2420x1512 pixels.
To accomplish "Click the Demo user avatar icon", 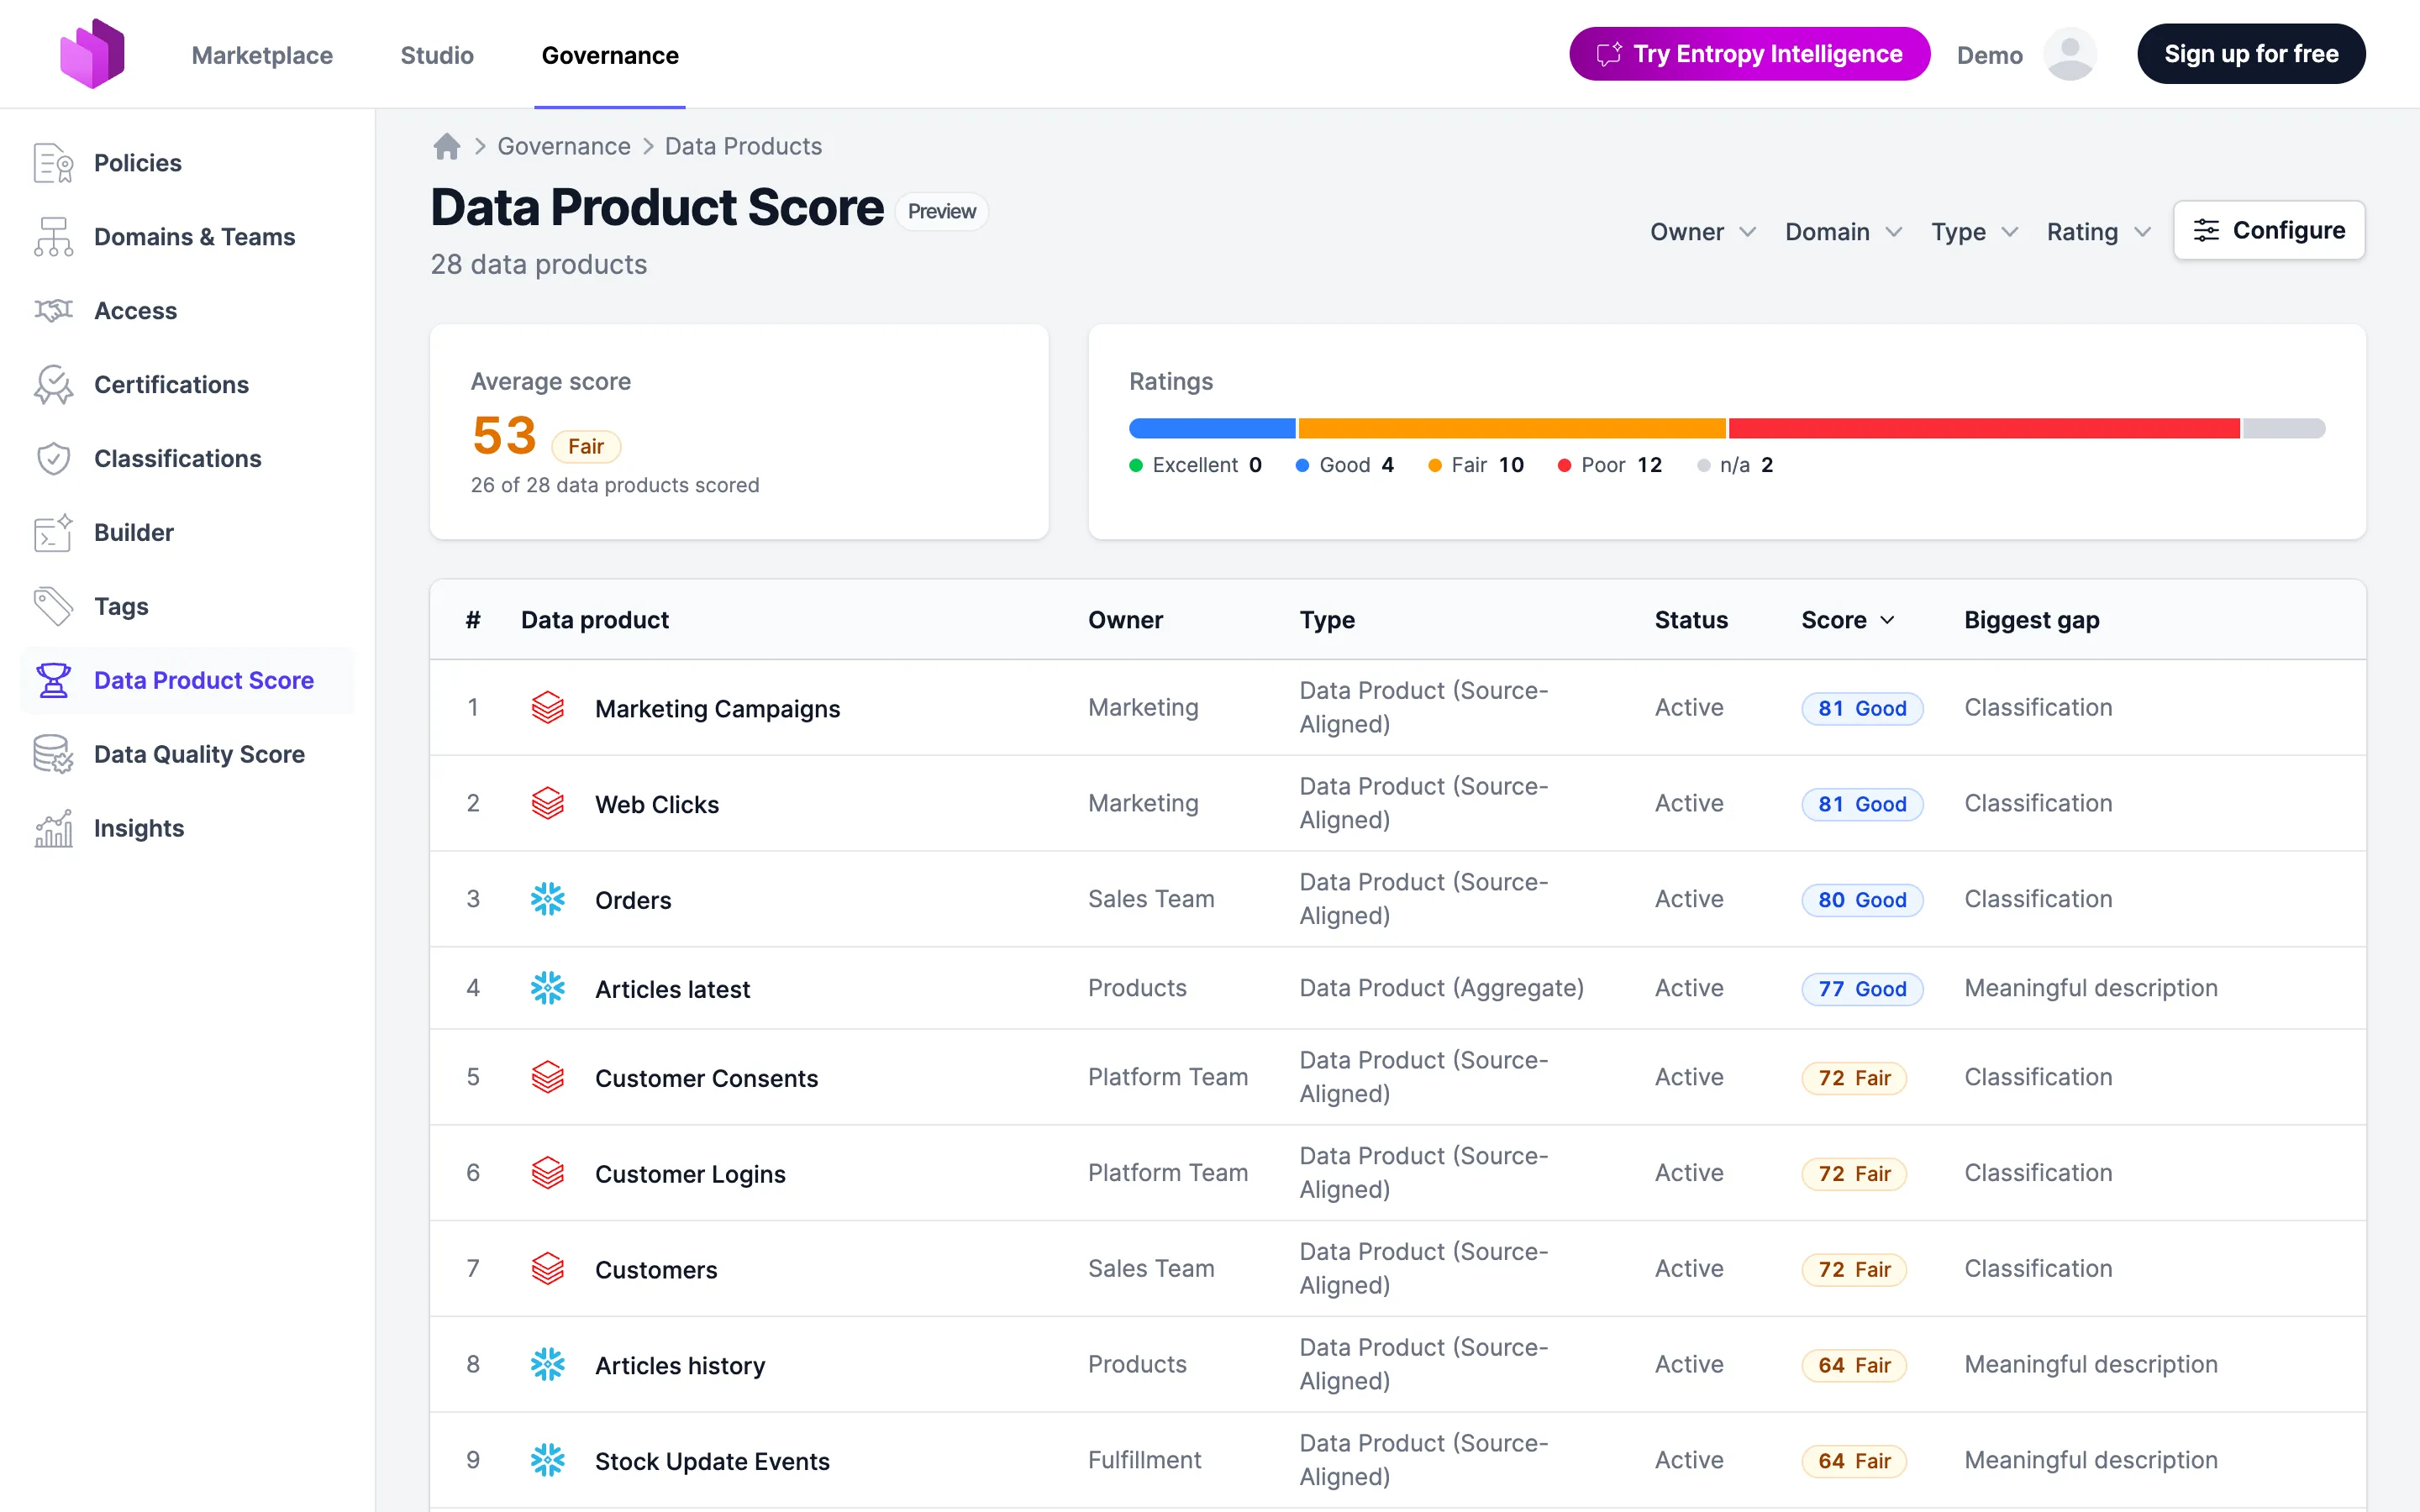I will [x=2070, y=54].
